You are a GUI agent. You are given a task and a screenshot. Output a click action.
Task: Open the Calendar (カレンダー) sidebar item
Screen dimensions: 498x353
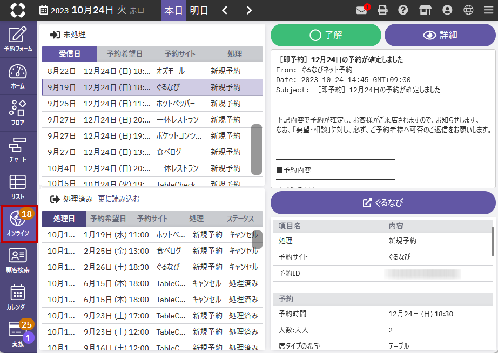point(18,297)
